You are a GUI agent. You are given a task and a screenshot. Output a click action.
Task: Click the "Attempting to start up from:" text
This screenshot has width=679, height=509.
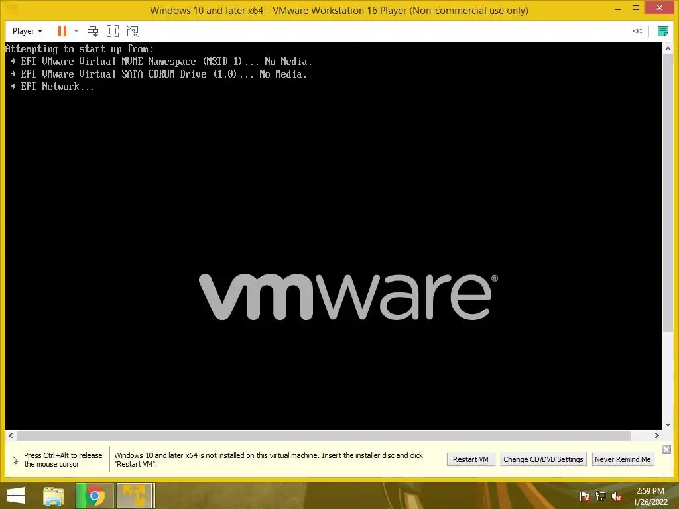tap(80, 49)
